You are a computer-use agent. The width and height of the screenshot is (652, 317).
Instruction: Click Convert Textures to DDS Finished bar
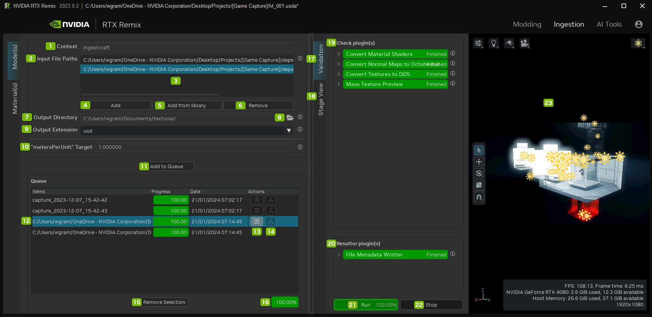(396, 74)
